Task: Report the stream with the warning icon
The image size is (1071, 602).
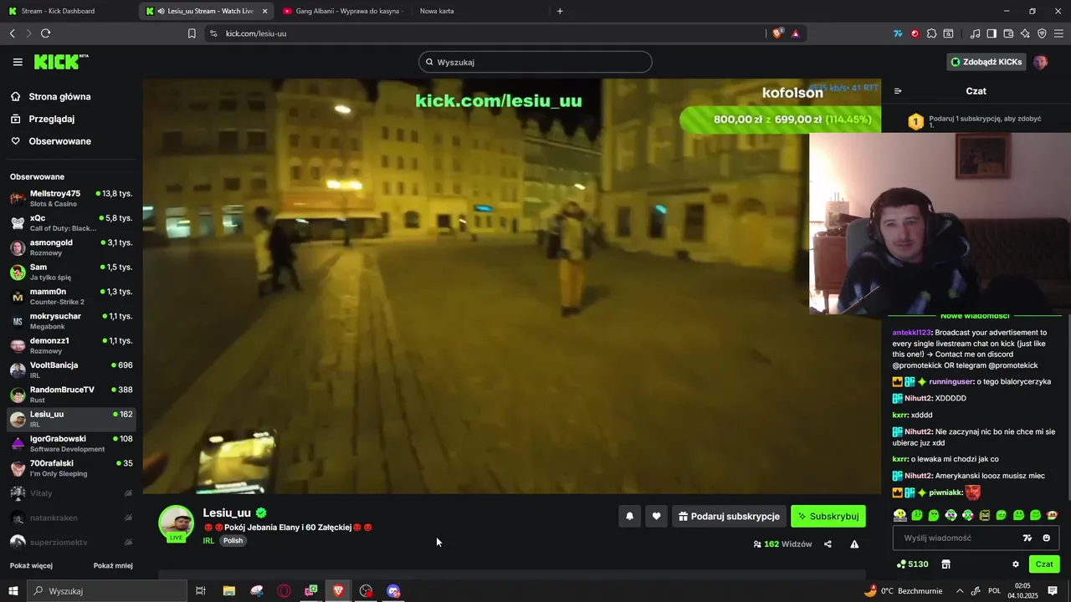Action: (854, 544)
